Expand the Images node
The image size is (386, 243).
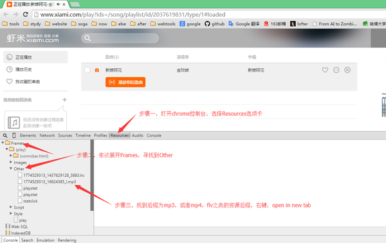pyautogui.click(x=11, y=162)
